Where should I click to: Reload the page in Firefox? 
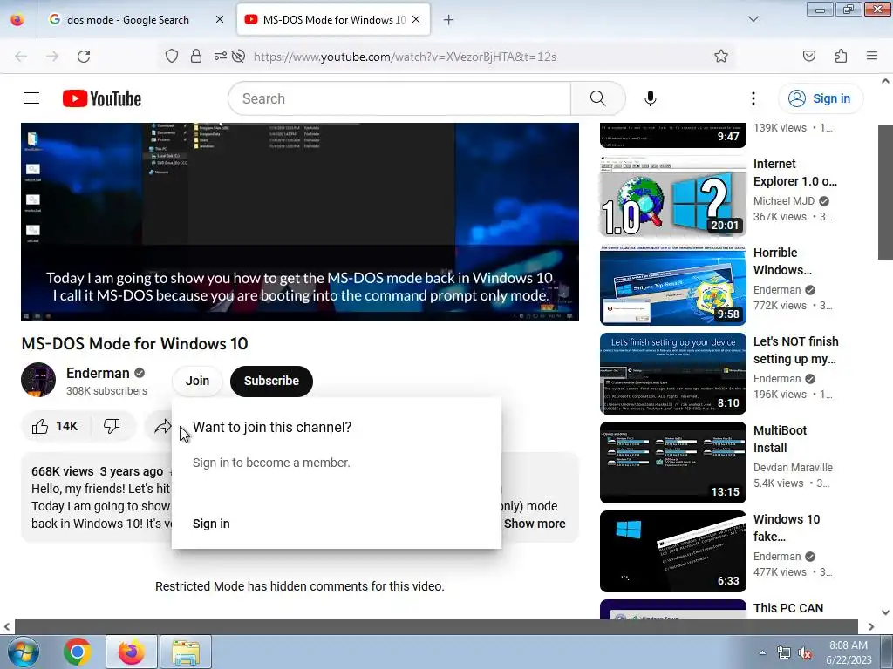[84, 57]
